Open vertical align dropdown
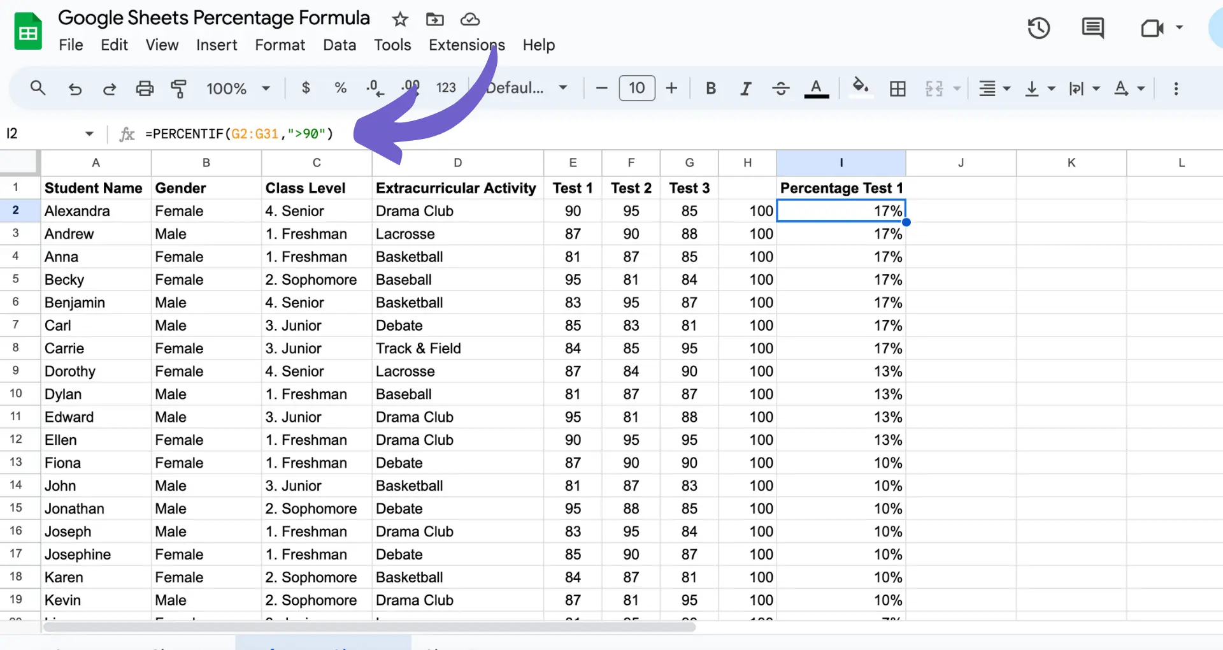Screen dimensions: 1223x650 (1040, 89)
